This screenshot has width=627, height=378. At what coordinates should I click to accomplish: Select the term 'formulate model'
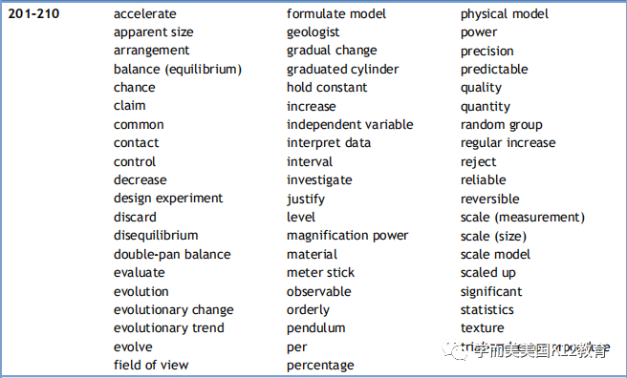[335, 14]
